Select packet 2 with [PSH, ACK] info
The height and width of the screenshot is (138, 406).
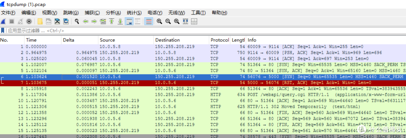pyautogui.click(x=203, y=53)
